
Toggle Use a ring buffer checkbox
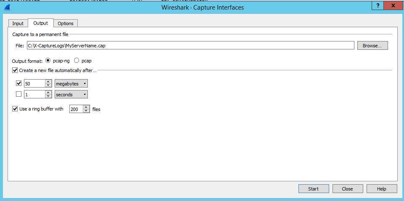click(15, 109)
